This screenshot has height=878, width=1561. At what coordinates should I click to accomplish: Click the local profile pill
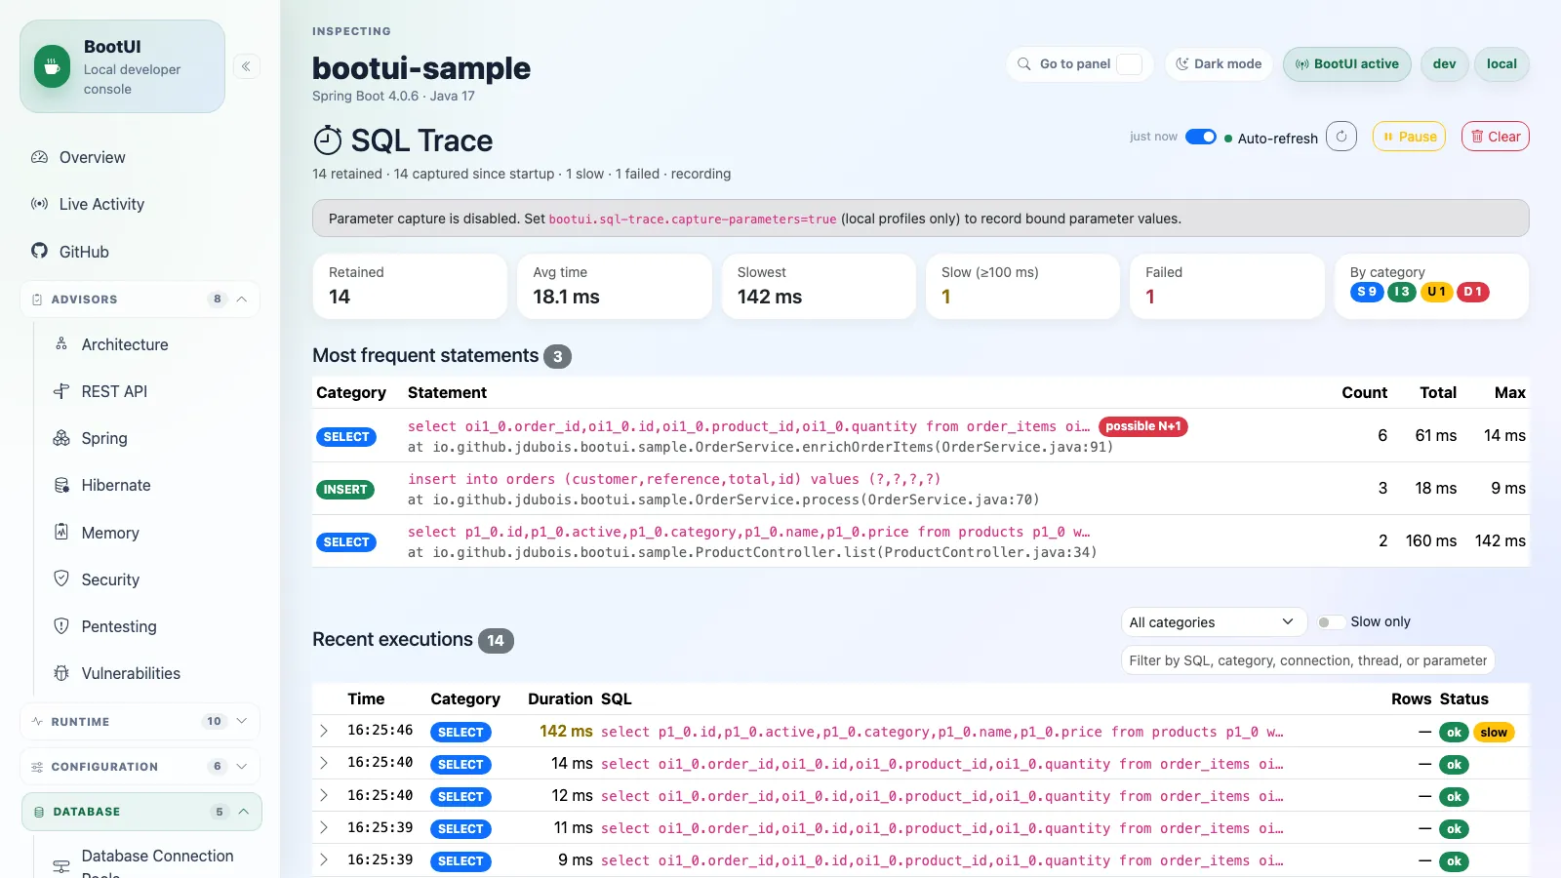1501,64
